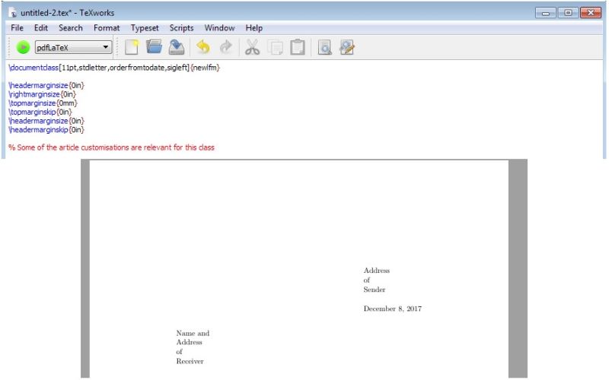
Task: Paste from clipboard icon
Action: tap(298, 47)
